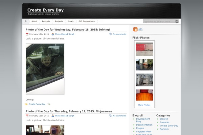Open orange tiles Flickr thumbnail

(x=144, y=95)
